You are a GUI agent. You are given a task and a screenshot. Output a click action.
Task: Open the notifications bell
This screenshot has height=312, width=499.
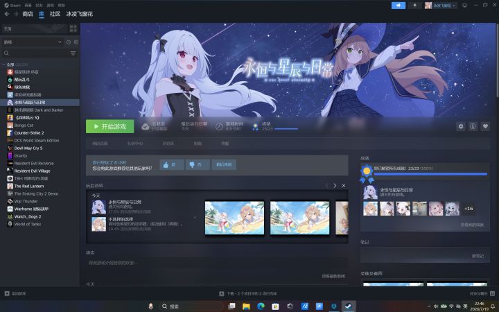click(414, 6)
